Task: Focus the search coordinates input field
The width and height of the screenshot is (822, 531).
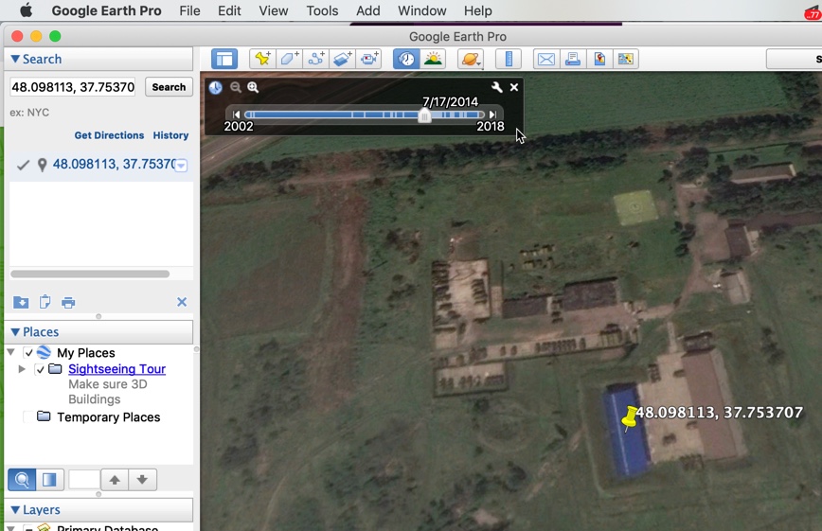Action: (x=73, y=87)
